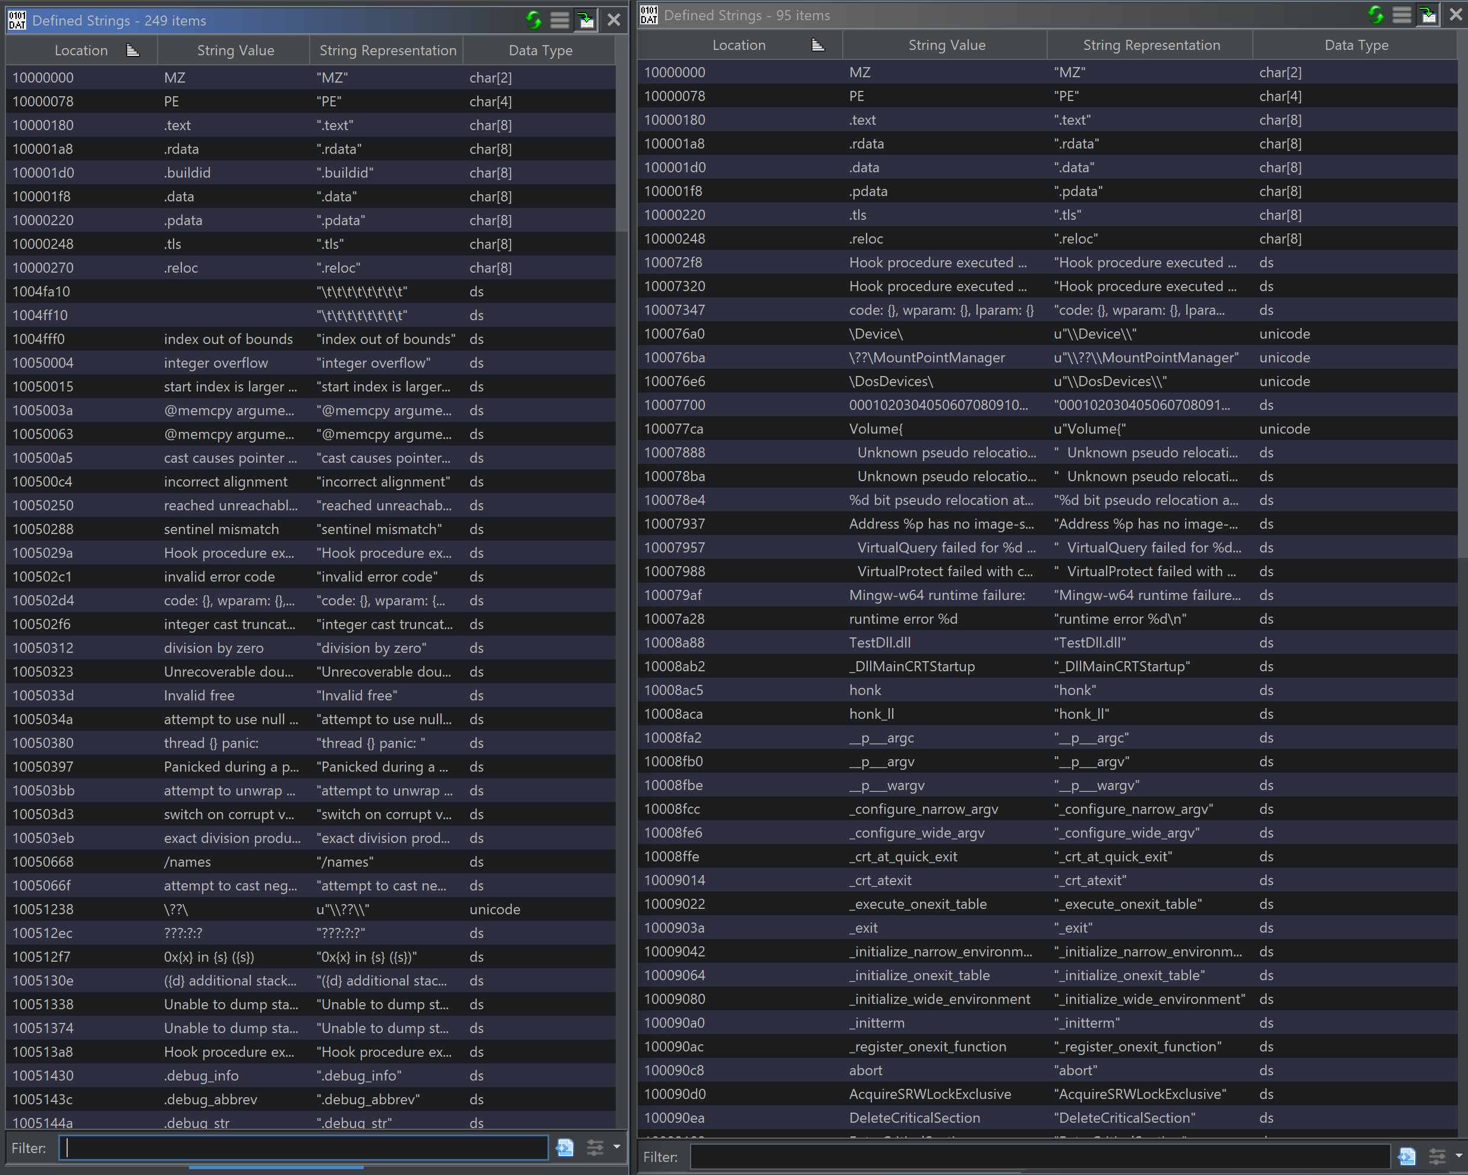Select 'sentinel mismatch' row at 10050288

311,529
